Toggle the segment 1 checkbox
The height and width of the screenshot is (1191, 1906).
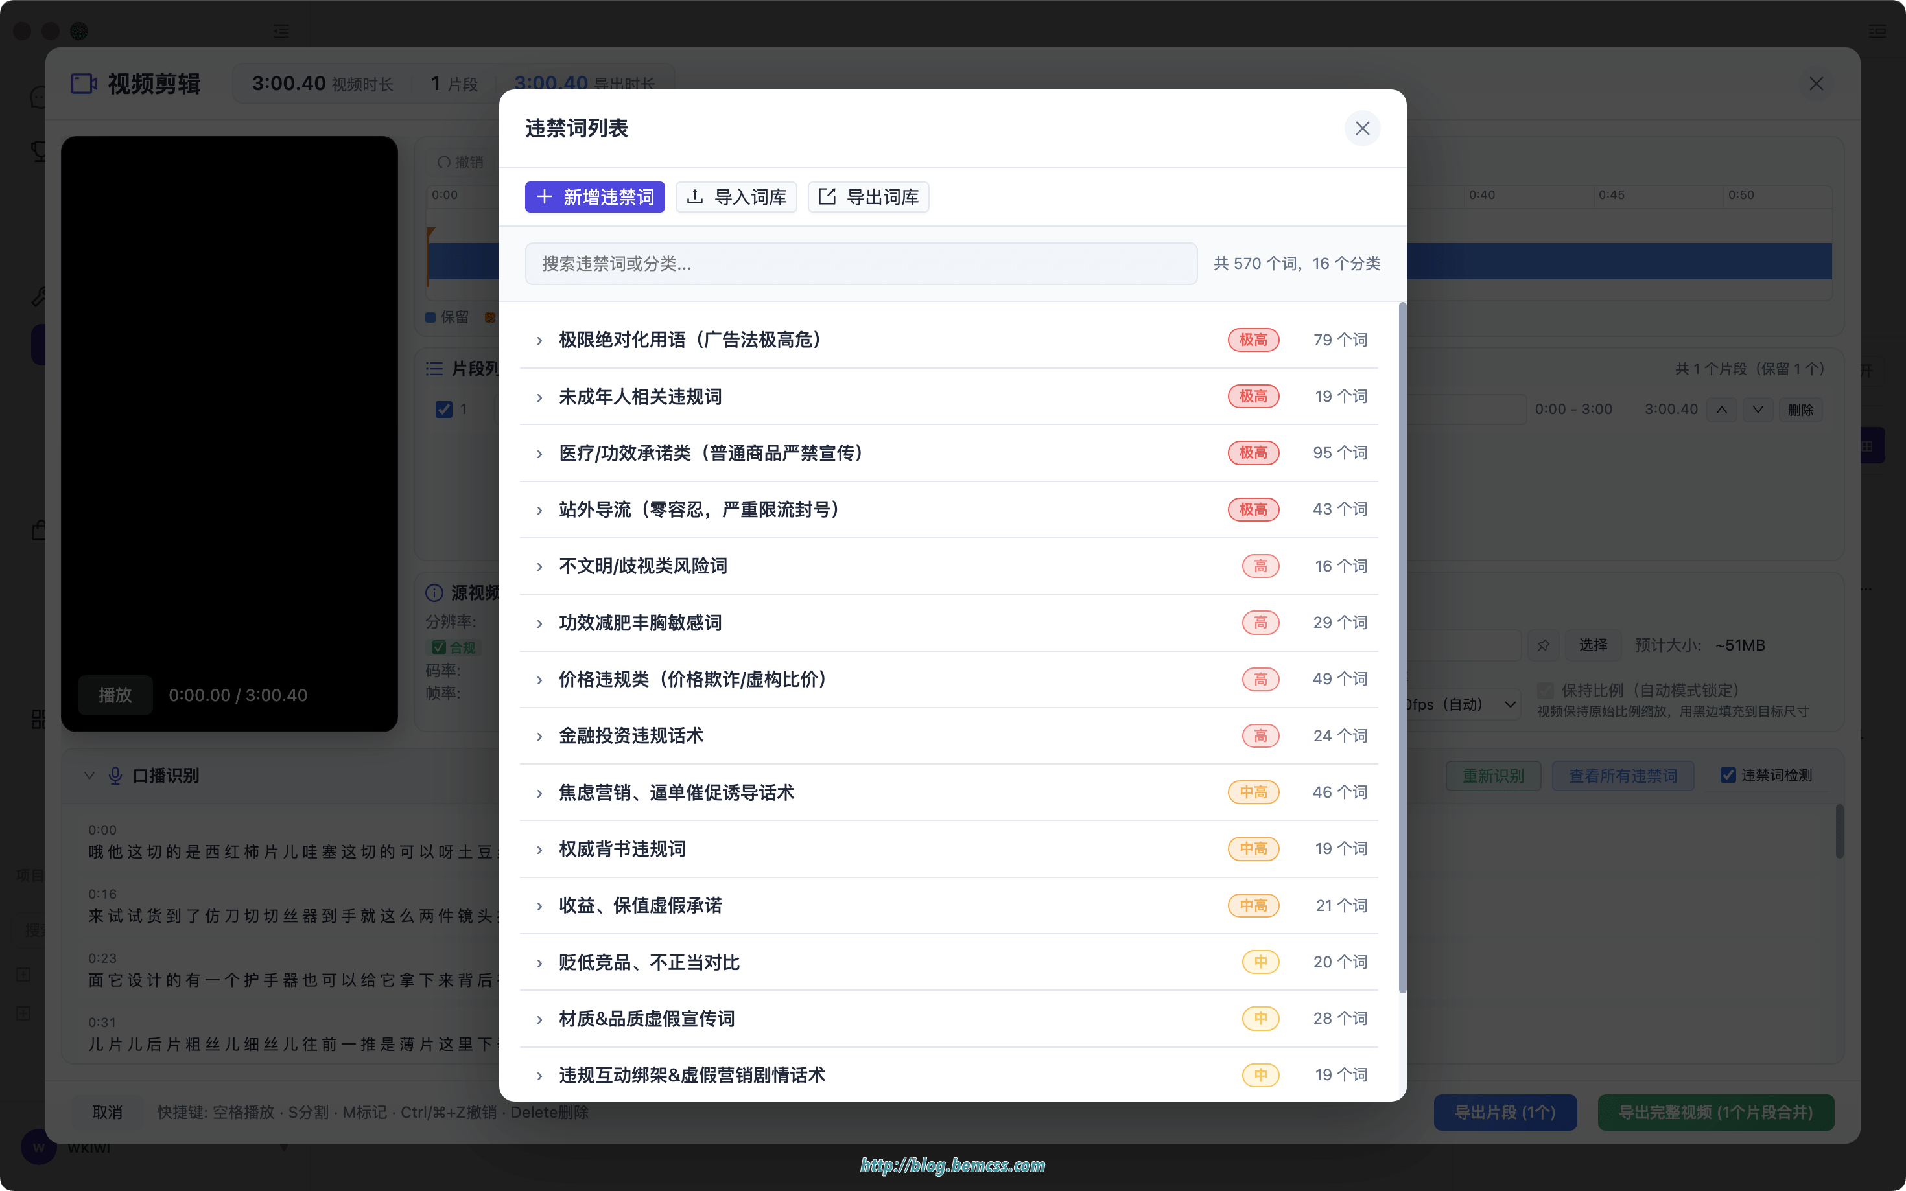444,410
